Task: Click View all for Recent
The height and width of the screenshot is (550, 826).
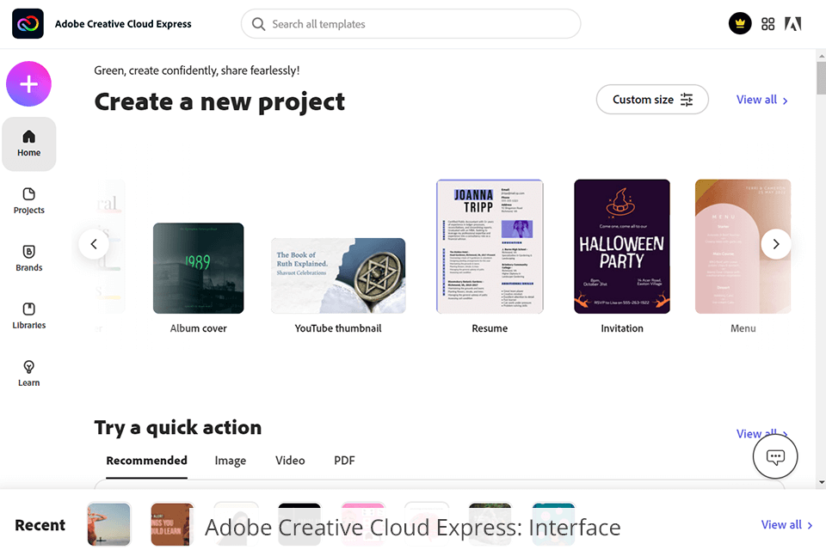Action: [786, 525]
